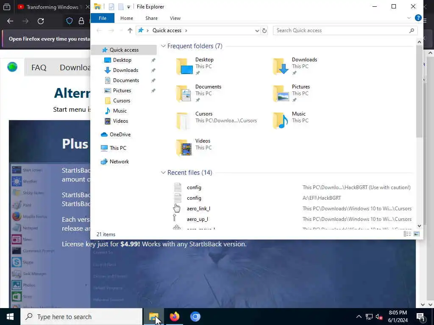434x325 pixels.
Task: Select OneDrive in the navigation pane
Action: click(x=120, y=135)
